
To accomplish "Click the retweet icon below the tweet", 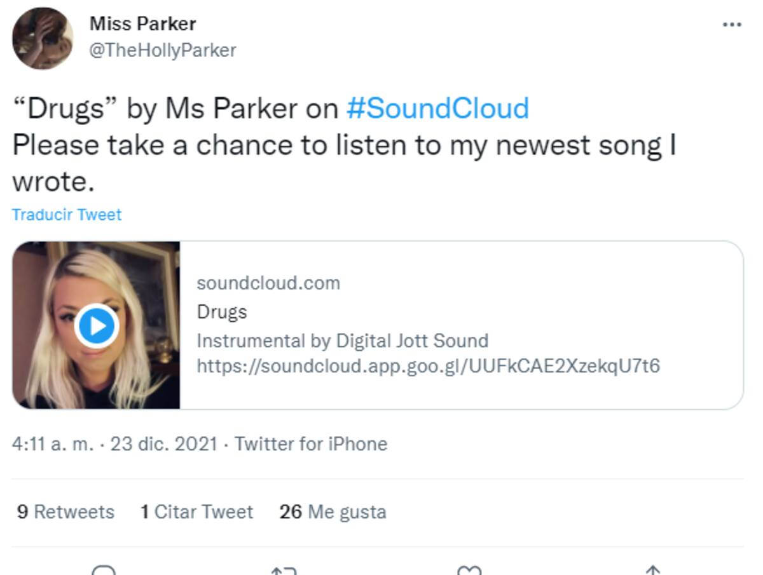I will point(284,570).
